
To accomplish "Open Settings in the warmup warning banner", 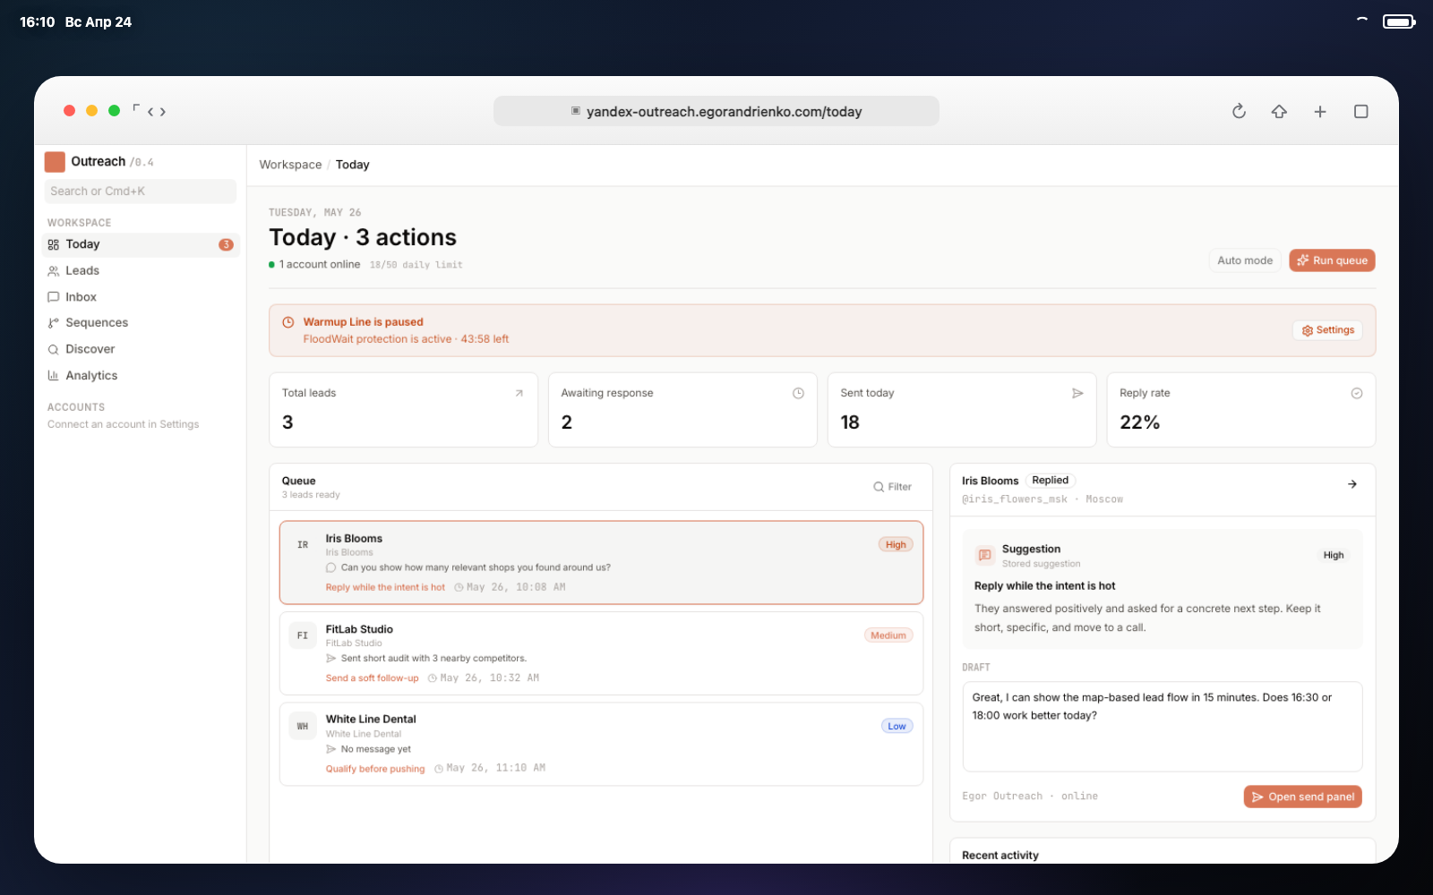I will coord(1327,330).
